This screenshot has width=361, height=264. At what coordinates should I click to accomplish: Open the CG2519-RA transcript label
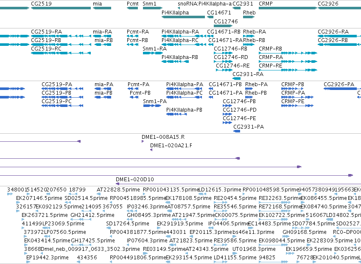click(x=47, y=31)
